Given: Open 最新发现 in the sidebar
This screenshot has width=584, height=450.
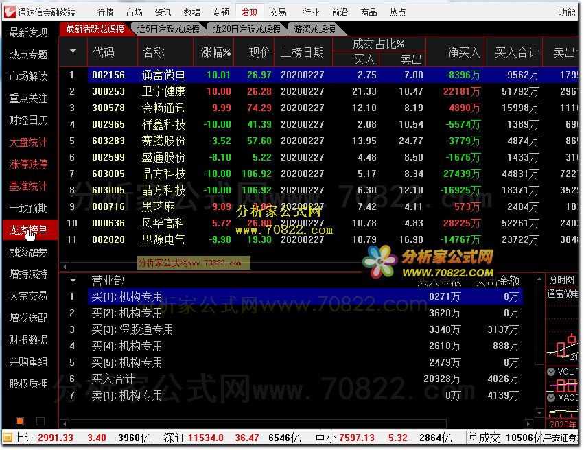Looking at the screenshot, I should pos(28,33).
